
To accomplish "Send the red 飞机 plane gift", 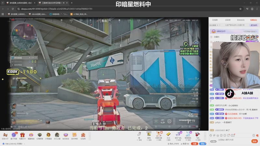I will pos(198,136).
